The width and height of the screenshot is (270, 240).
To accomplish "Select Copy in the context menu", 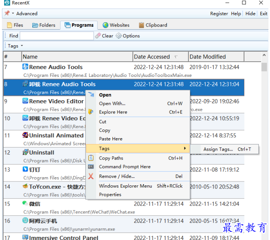I will (138, 130).
